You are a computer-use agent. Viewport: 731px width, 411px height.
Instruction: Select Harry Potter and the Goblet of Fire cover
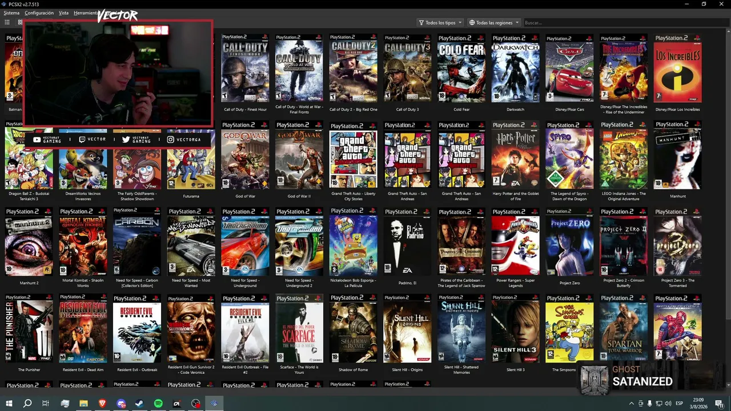click(515, 155)
